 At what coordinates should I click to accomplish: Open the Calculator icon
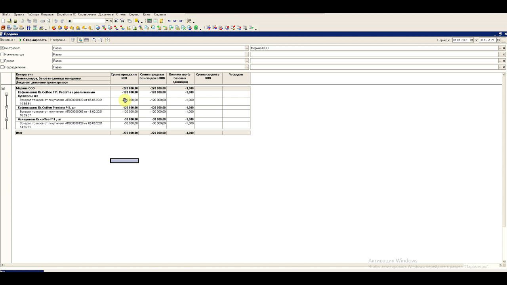[149, 21]
